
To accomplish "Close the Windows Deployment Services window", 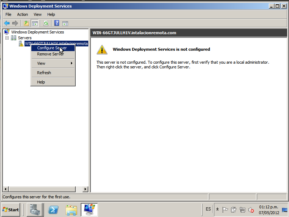I will pyautogui.click(x=284, y=6).
